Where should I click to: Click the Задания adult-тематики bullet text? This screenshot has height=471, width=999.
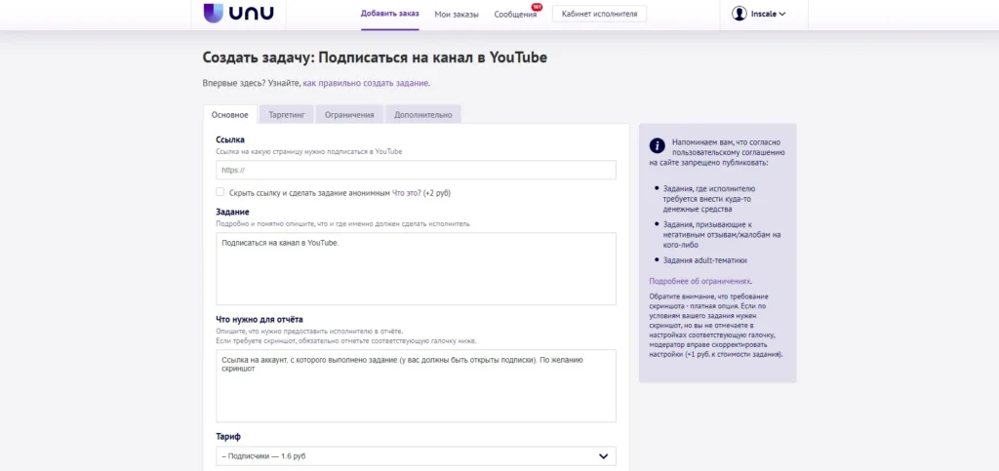click(704, 260)
